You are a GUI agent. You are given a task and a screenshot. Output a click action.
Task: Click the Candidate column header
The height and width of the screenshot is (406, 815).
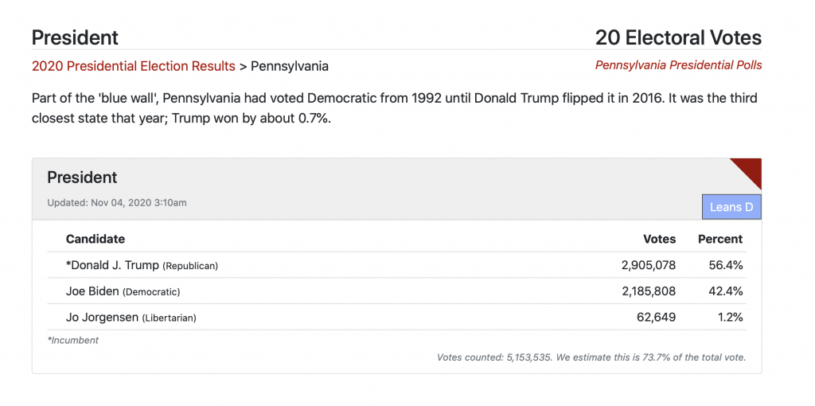[x=96, y=239]
